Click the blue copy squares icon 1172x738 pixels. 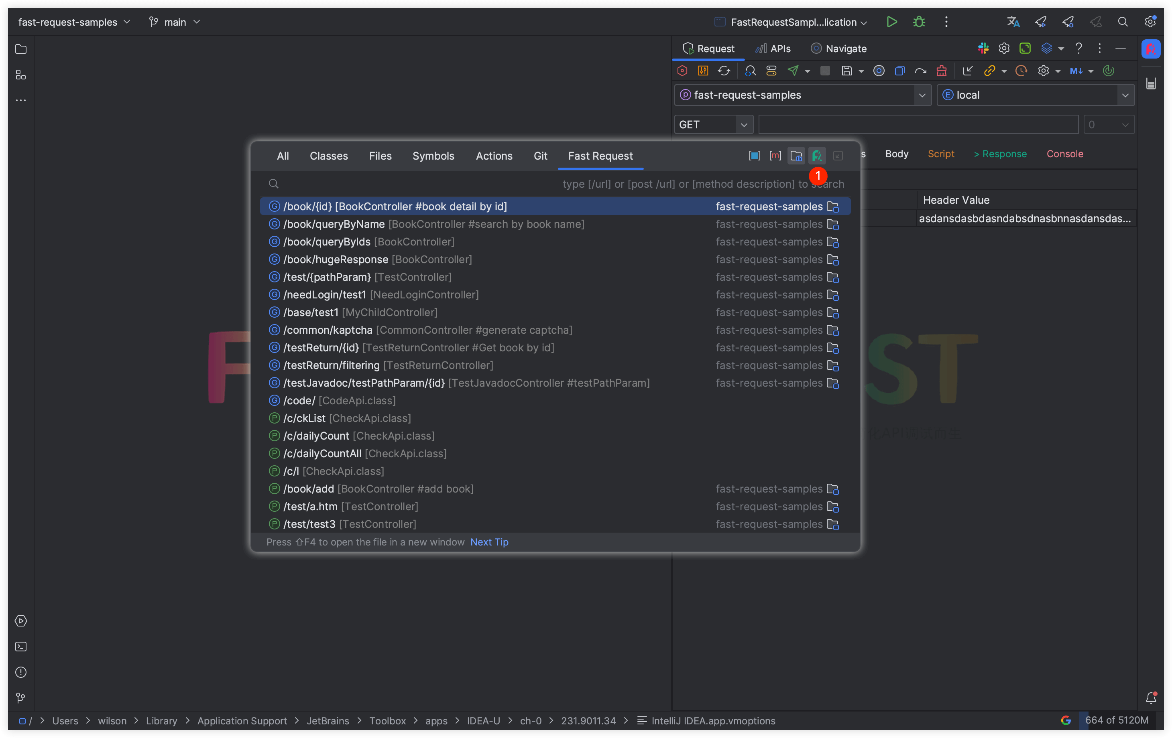click(899, 71)
